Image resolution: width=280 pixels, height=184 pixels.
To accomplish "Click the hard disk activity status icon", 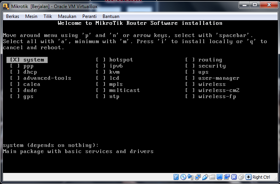I will point(176,177).
